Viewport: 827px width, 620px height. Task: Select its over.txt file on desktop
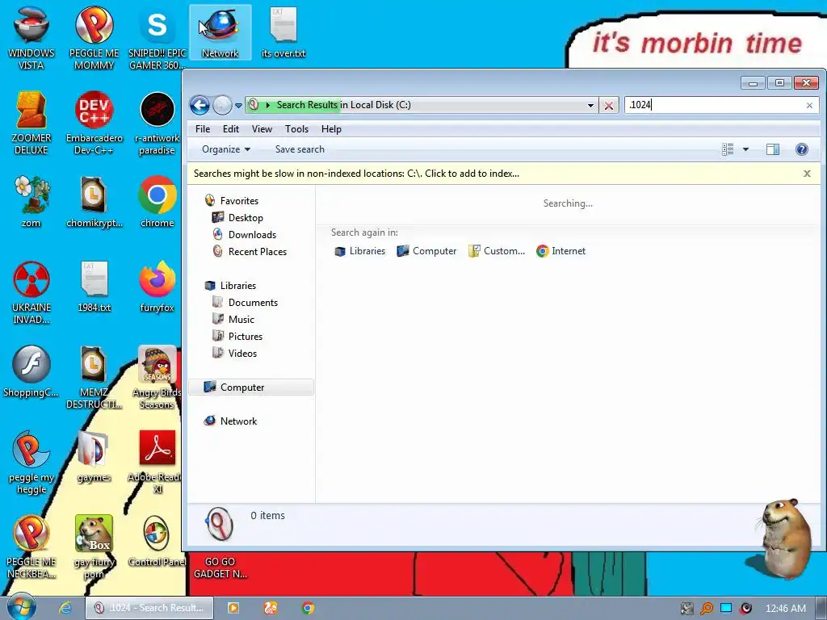[283, 32]
